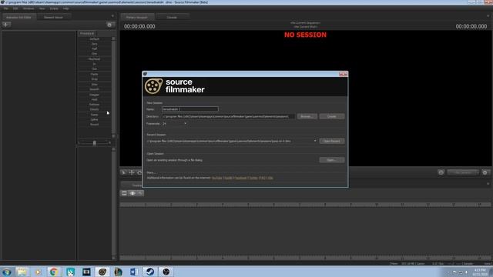Image resolution: width=493 pixels, height=277 pixels.
Task: Open Microsoft Word from taskbar
Action: [x=134, y=272]
